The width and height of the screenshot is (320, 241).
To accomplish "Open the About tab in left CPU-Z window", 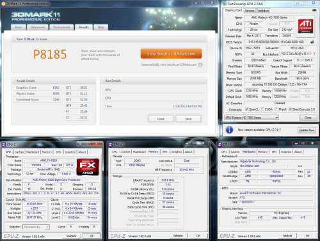I will [83, 152].
